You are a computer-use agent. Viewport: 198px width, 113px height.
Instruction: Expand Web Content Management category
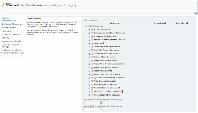pos(89,88)
